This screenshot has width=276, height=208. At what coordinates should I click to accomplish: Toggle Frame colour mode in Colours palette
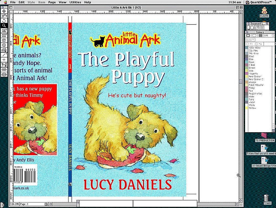point(248,36)
